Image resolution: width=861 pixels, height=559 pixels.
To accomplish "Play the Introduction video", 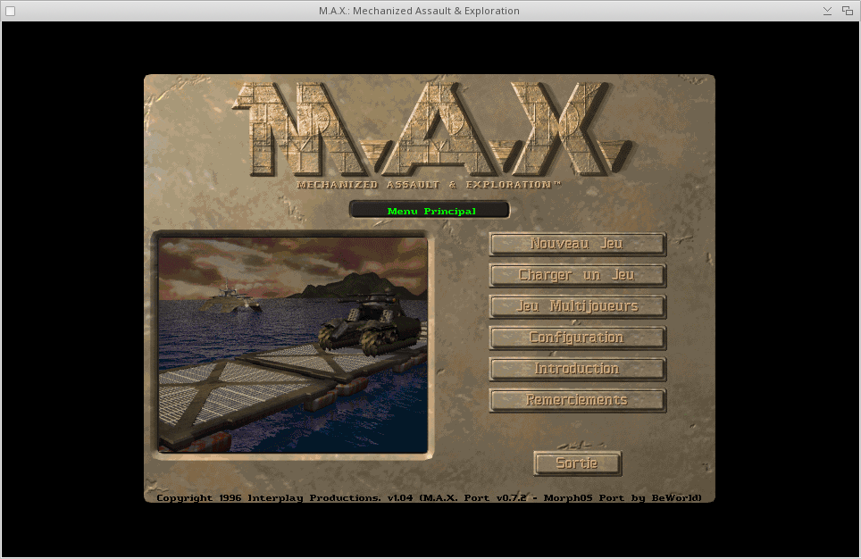I will [577, 369].
